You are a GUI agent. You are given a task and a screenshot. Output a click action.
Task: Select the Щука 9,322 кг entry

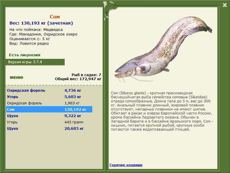pos(49,116)
